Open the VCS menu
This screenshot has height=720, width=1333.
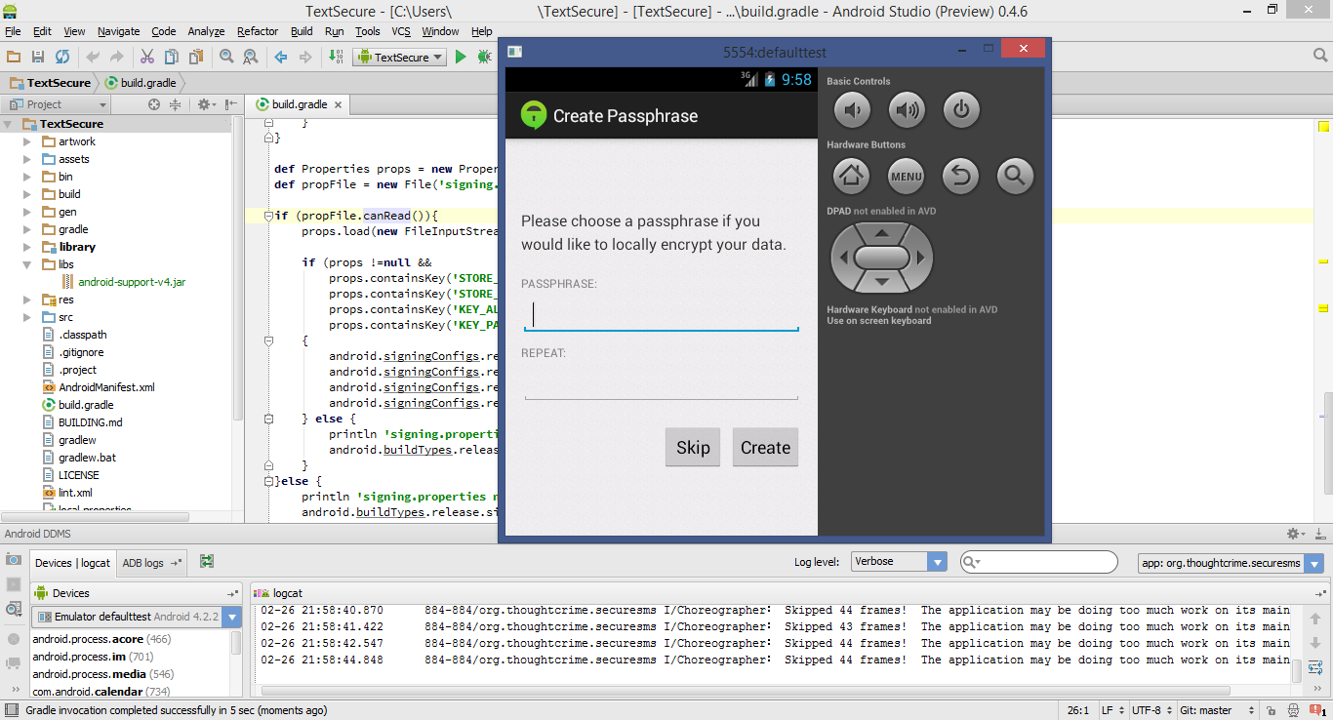coord(401,31)
